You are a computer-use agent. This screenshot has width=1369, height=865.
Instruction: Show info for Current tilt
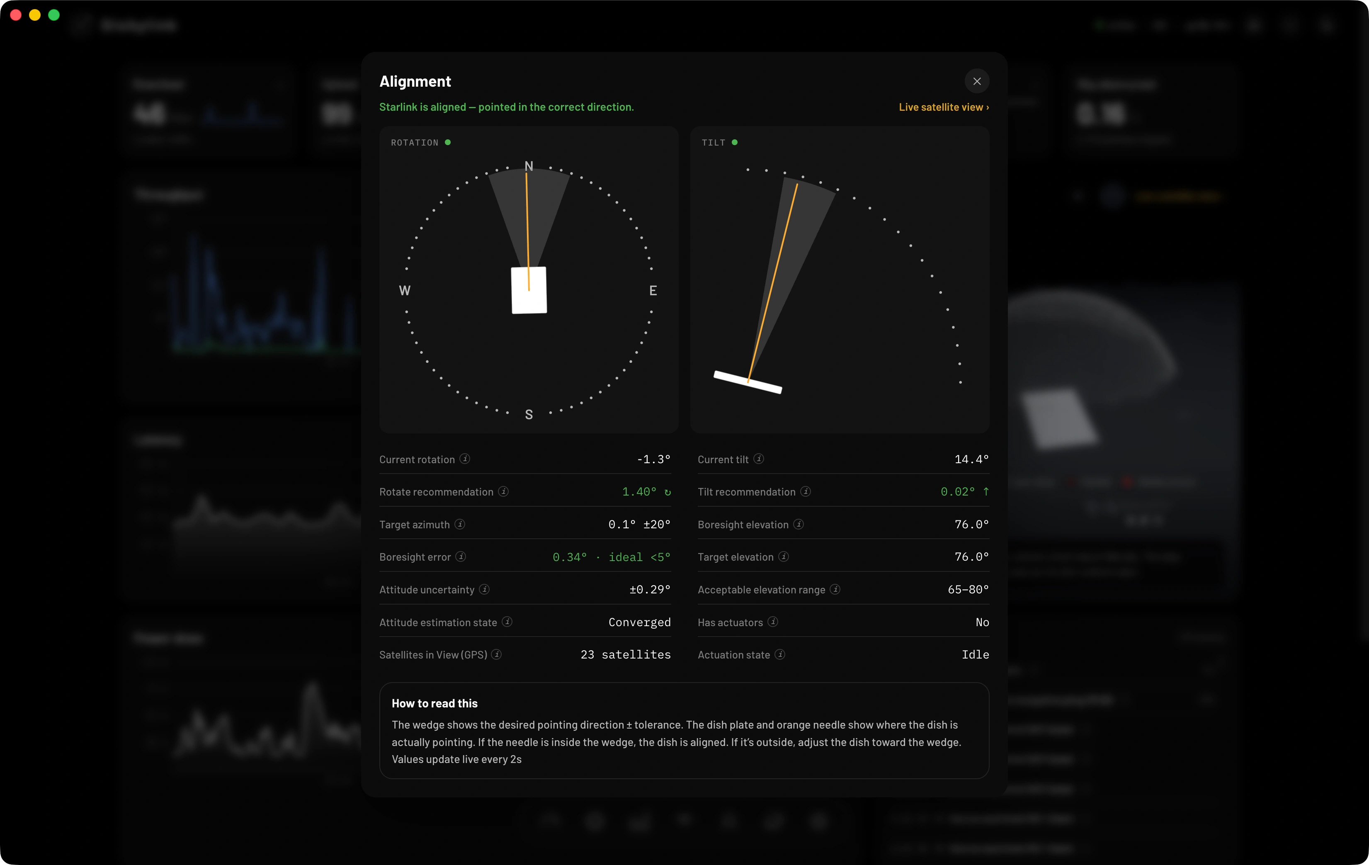(x=758, y=458)
